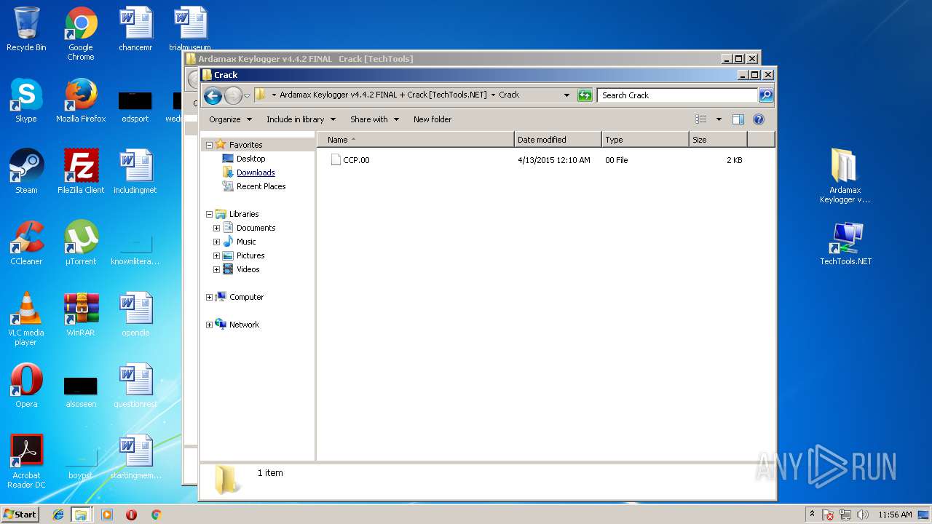
Task: Expand the Videos library node
Action: 216,269
